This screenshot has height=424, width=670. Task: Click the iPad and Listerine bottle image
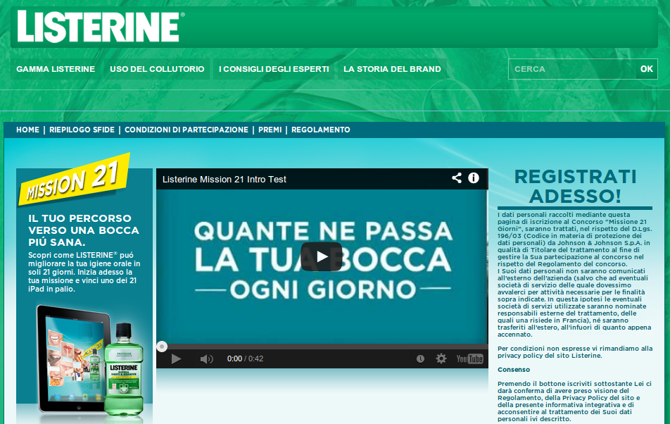click(90, 361)
